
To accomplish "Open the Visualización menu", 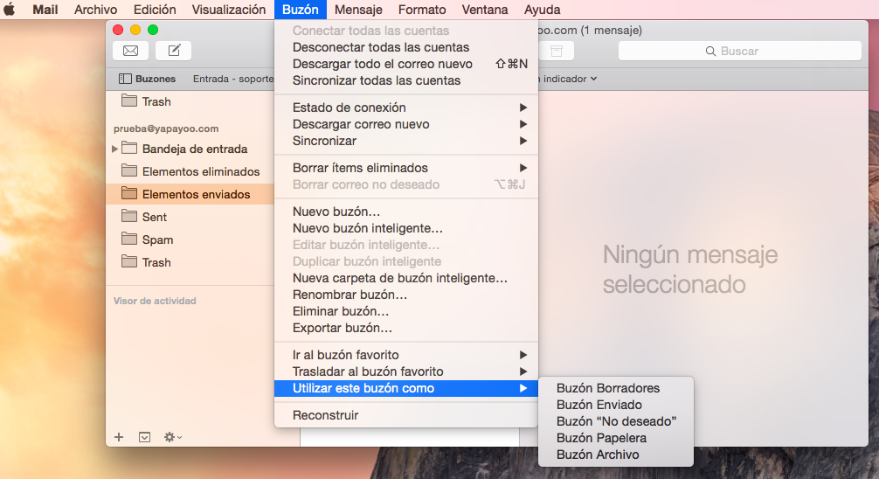I will tap(229, 10).
